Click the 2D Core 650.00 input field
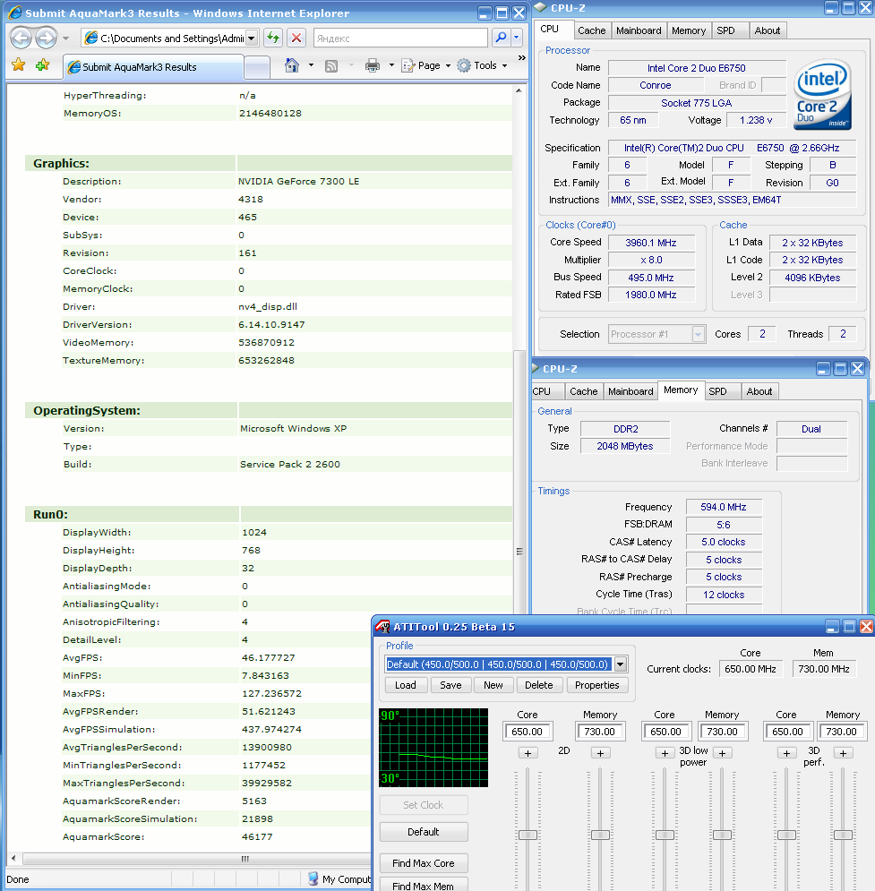 coord(528,732)
